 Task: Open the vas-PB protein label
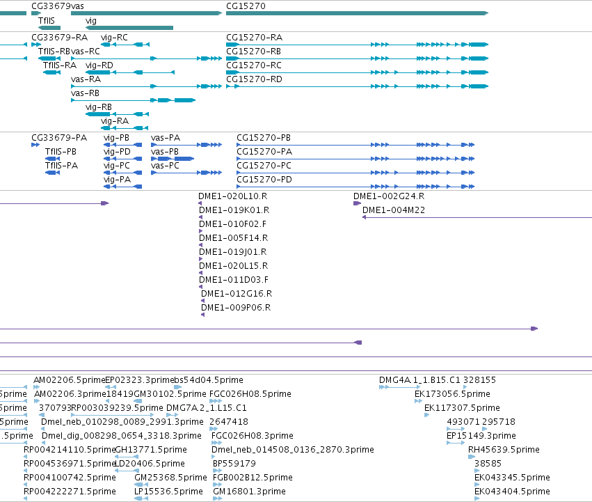tap(165, 152)
